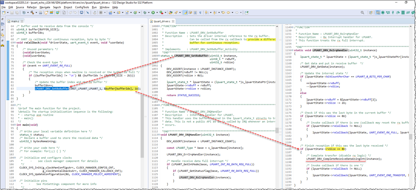The image size is (416, 190).
Task: Click the Save All toolbar icon
Action: point(17,12)
